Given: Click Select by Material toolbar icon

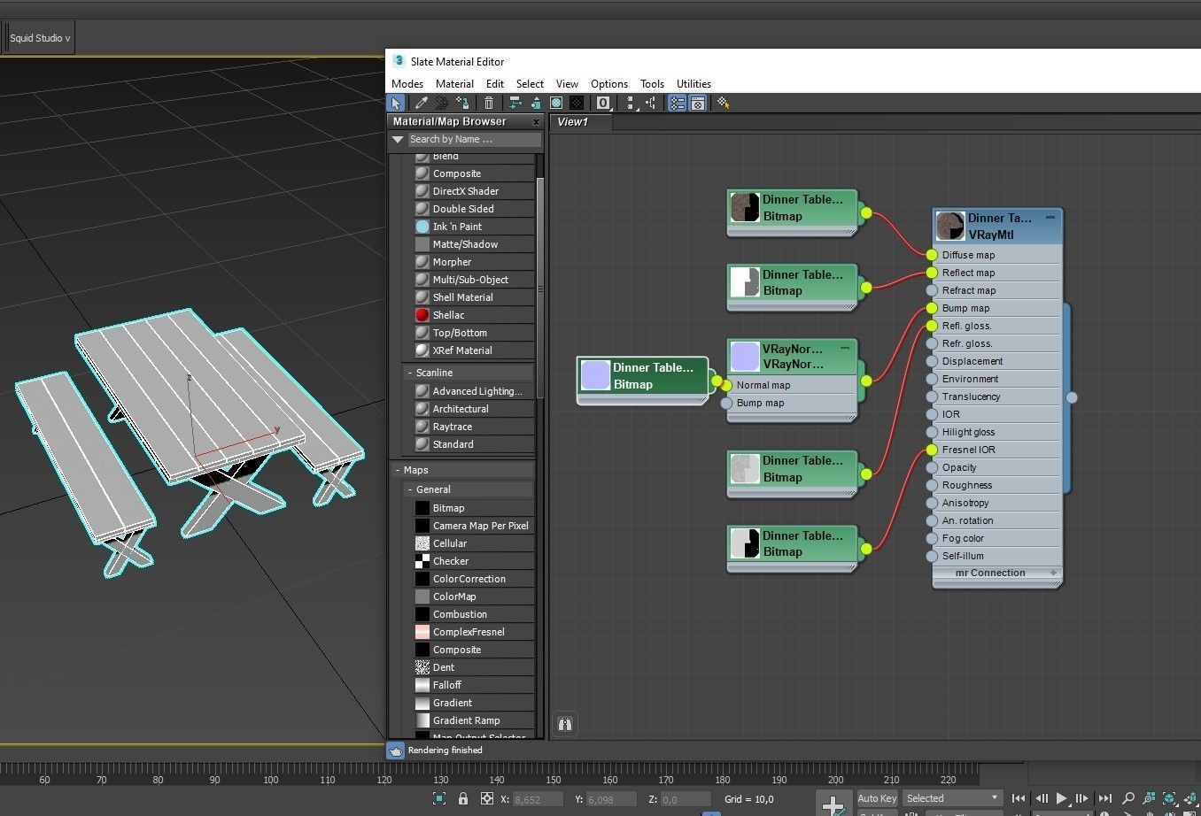Looking at the screenshot, I should click(x=723, y=104).
